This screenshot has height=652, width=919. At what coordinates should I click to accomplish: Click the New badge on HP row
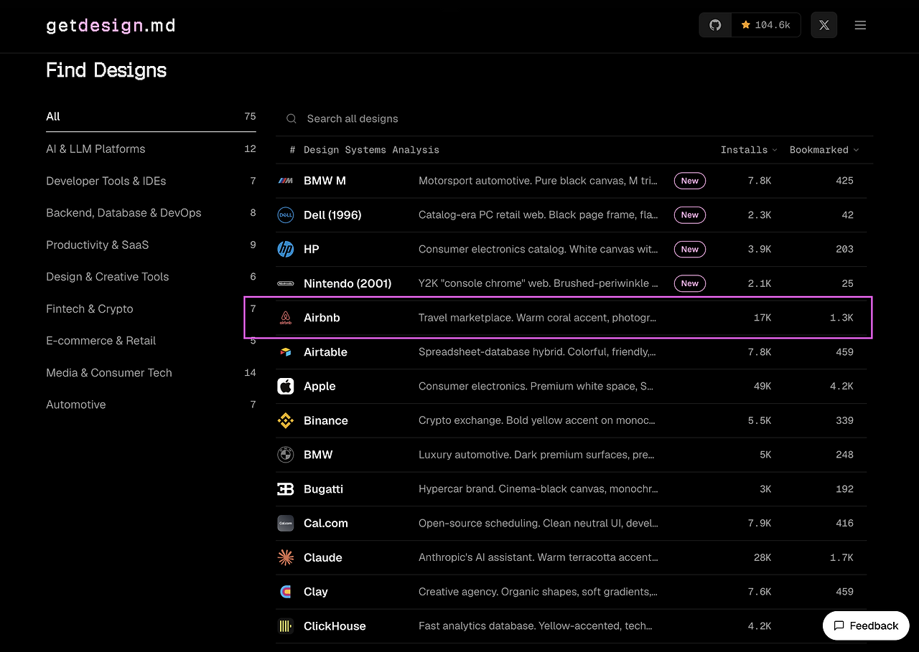coord(689,249)
